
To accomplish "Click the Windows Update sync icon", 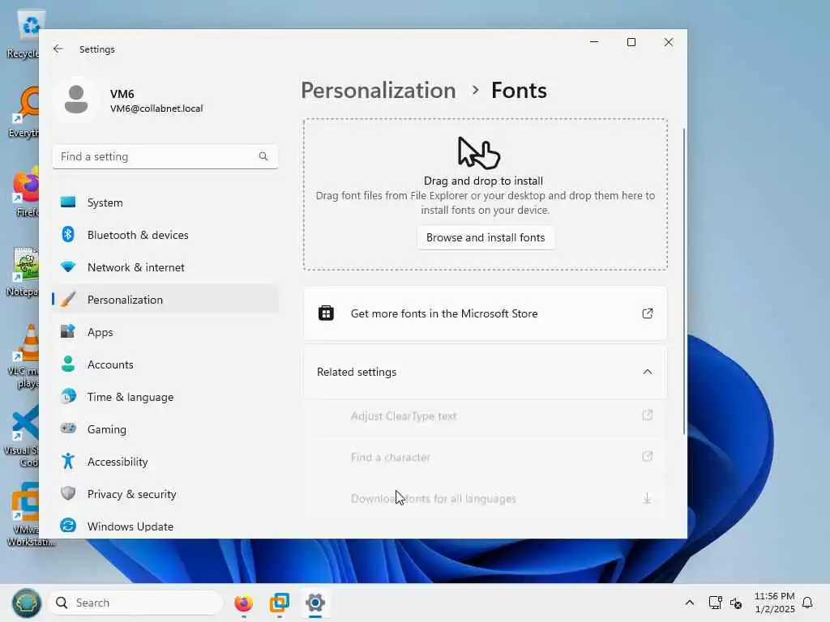I will 68,526.
